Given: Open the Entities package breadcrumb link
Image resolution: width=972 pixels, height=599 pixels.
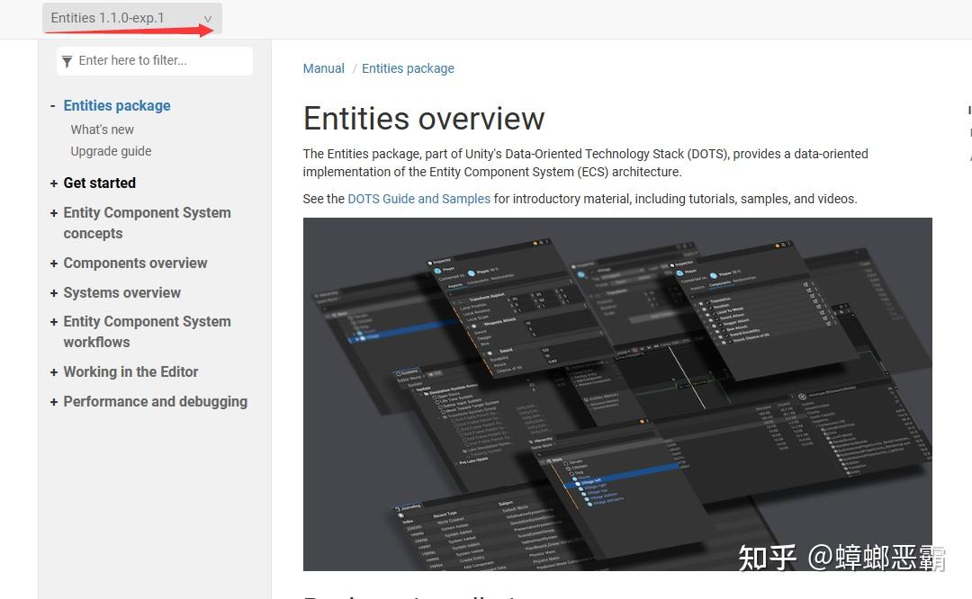Looking at the screenshot, I should pyautogui.click(x=408, y=67).
